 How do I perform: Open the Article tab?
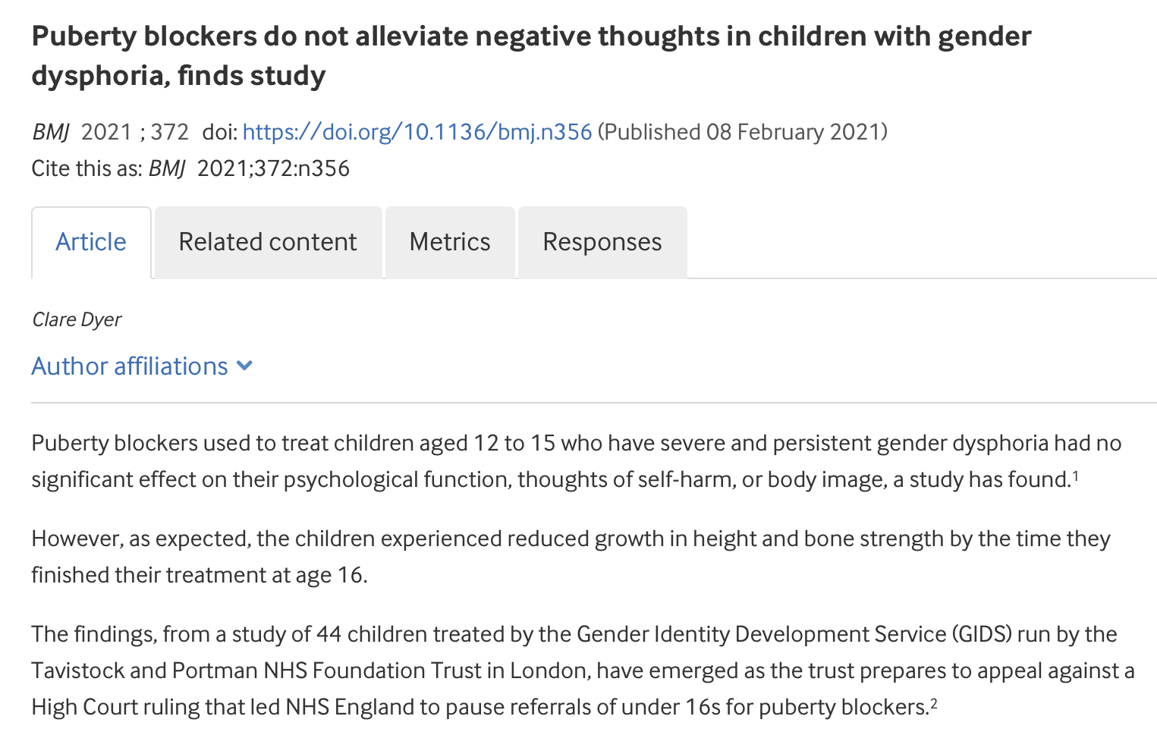[x=91, y=242]
